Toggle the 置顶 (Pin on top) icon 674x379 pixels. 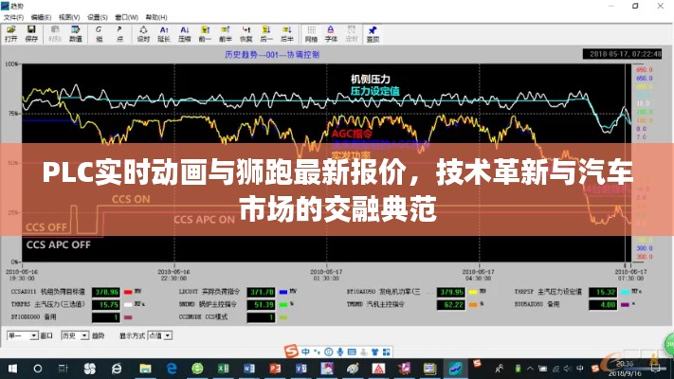pos(373,33)
